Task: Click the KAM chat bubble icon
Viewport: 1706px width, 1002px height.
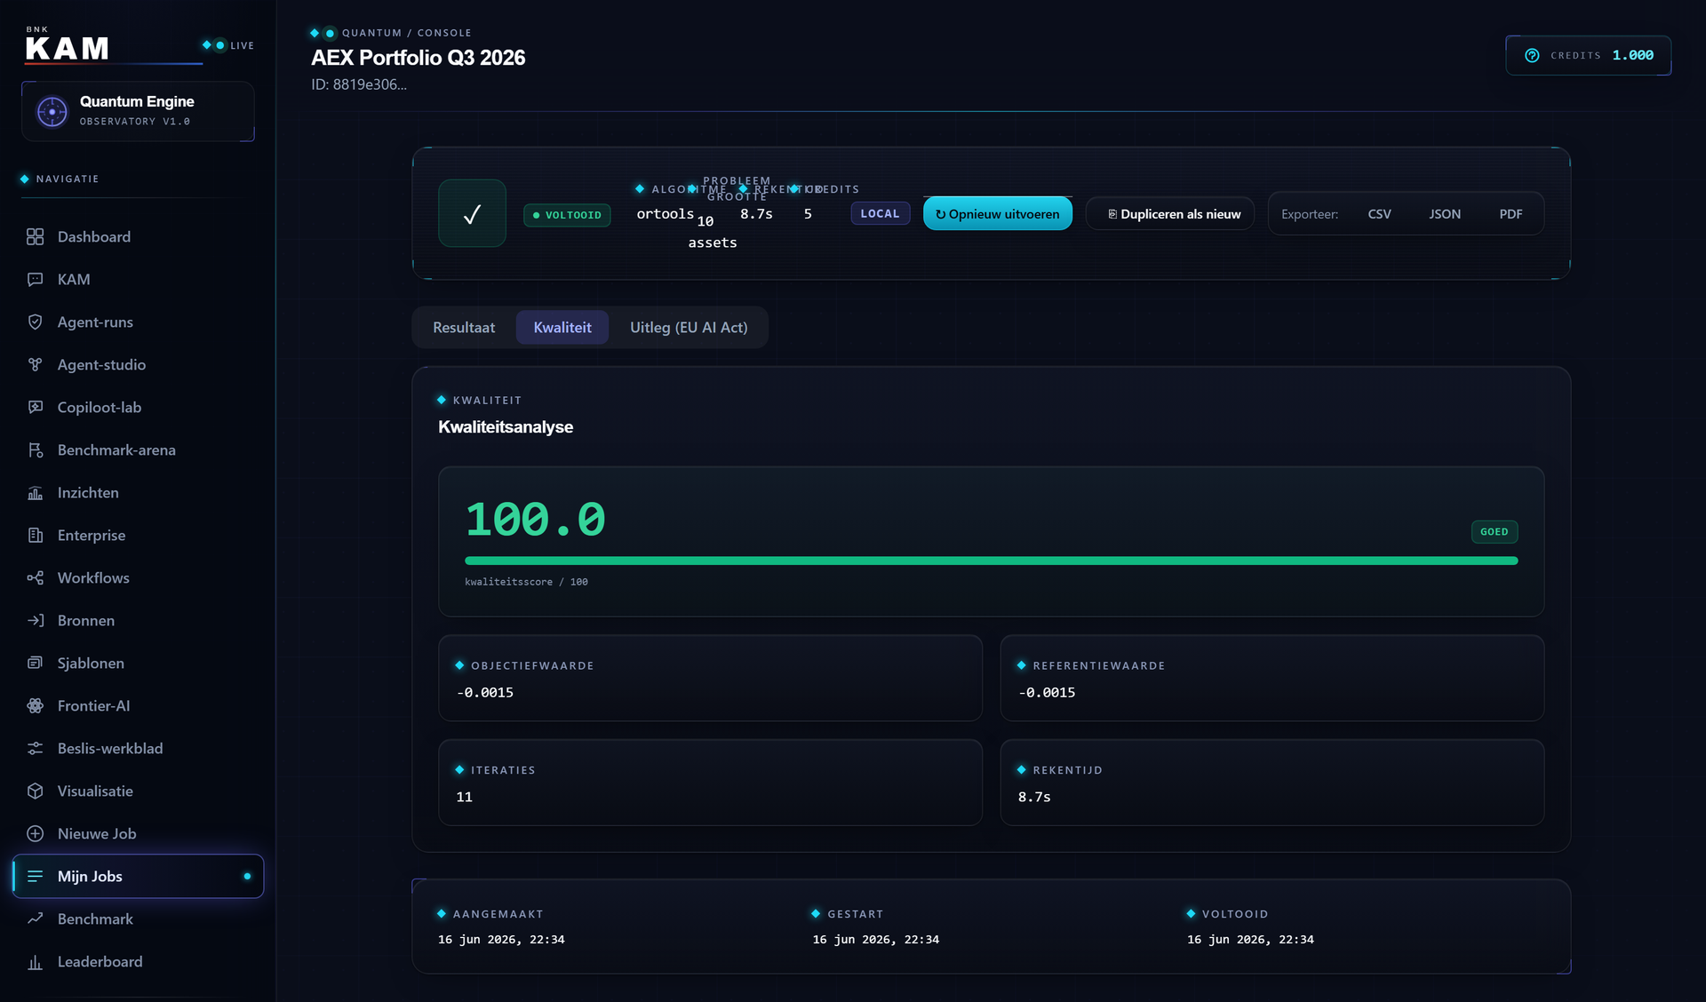Action: pyautogui.click(x=35, y=280)
